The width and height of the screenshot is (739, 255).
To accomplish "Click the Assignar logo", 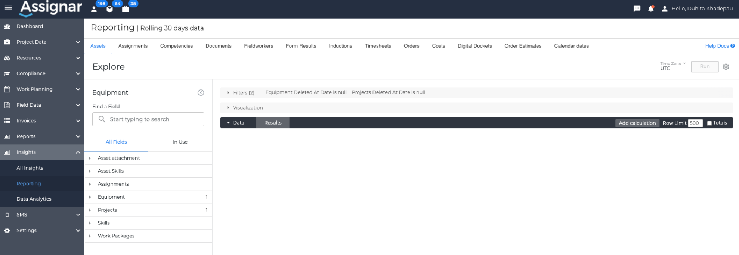I will (x=51, y=8).
